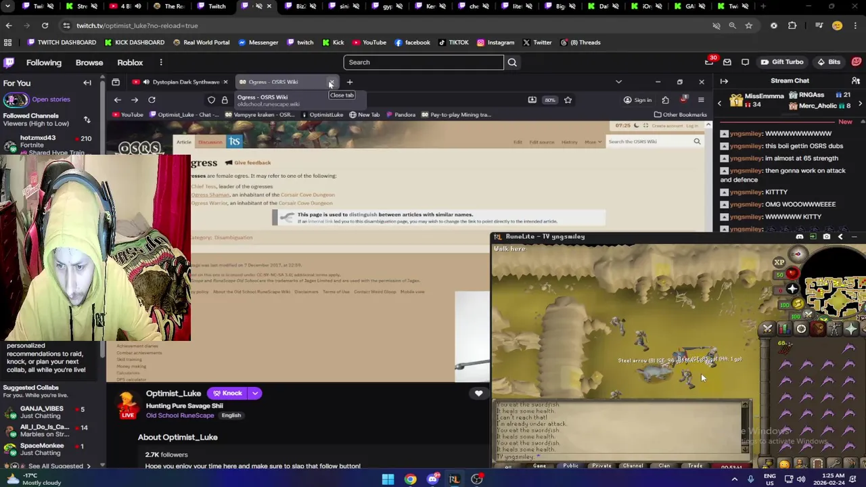Click the Gift Turbo button
866x487 pixels.
[x=782, y=62]
